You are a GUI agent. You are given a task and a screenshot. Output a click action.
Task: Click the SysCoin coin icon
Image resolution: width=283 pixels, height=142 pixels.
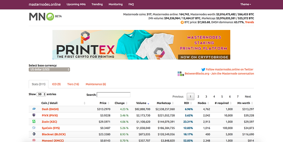pyautogui.click(x=34, y=128)
